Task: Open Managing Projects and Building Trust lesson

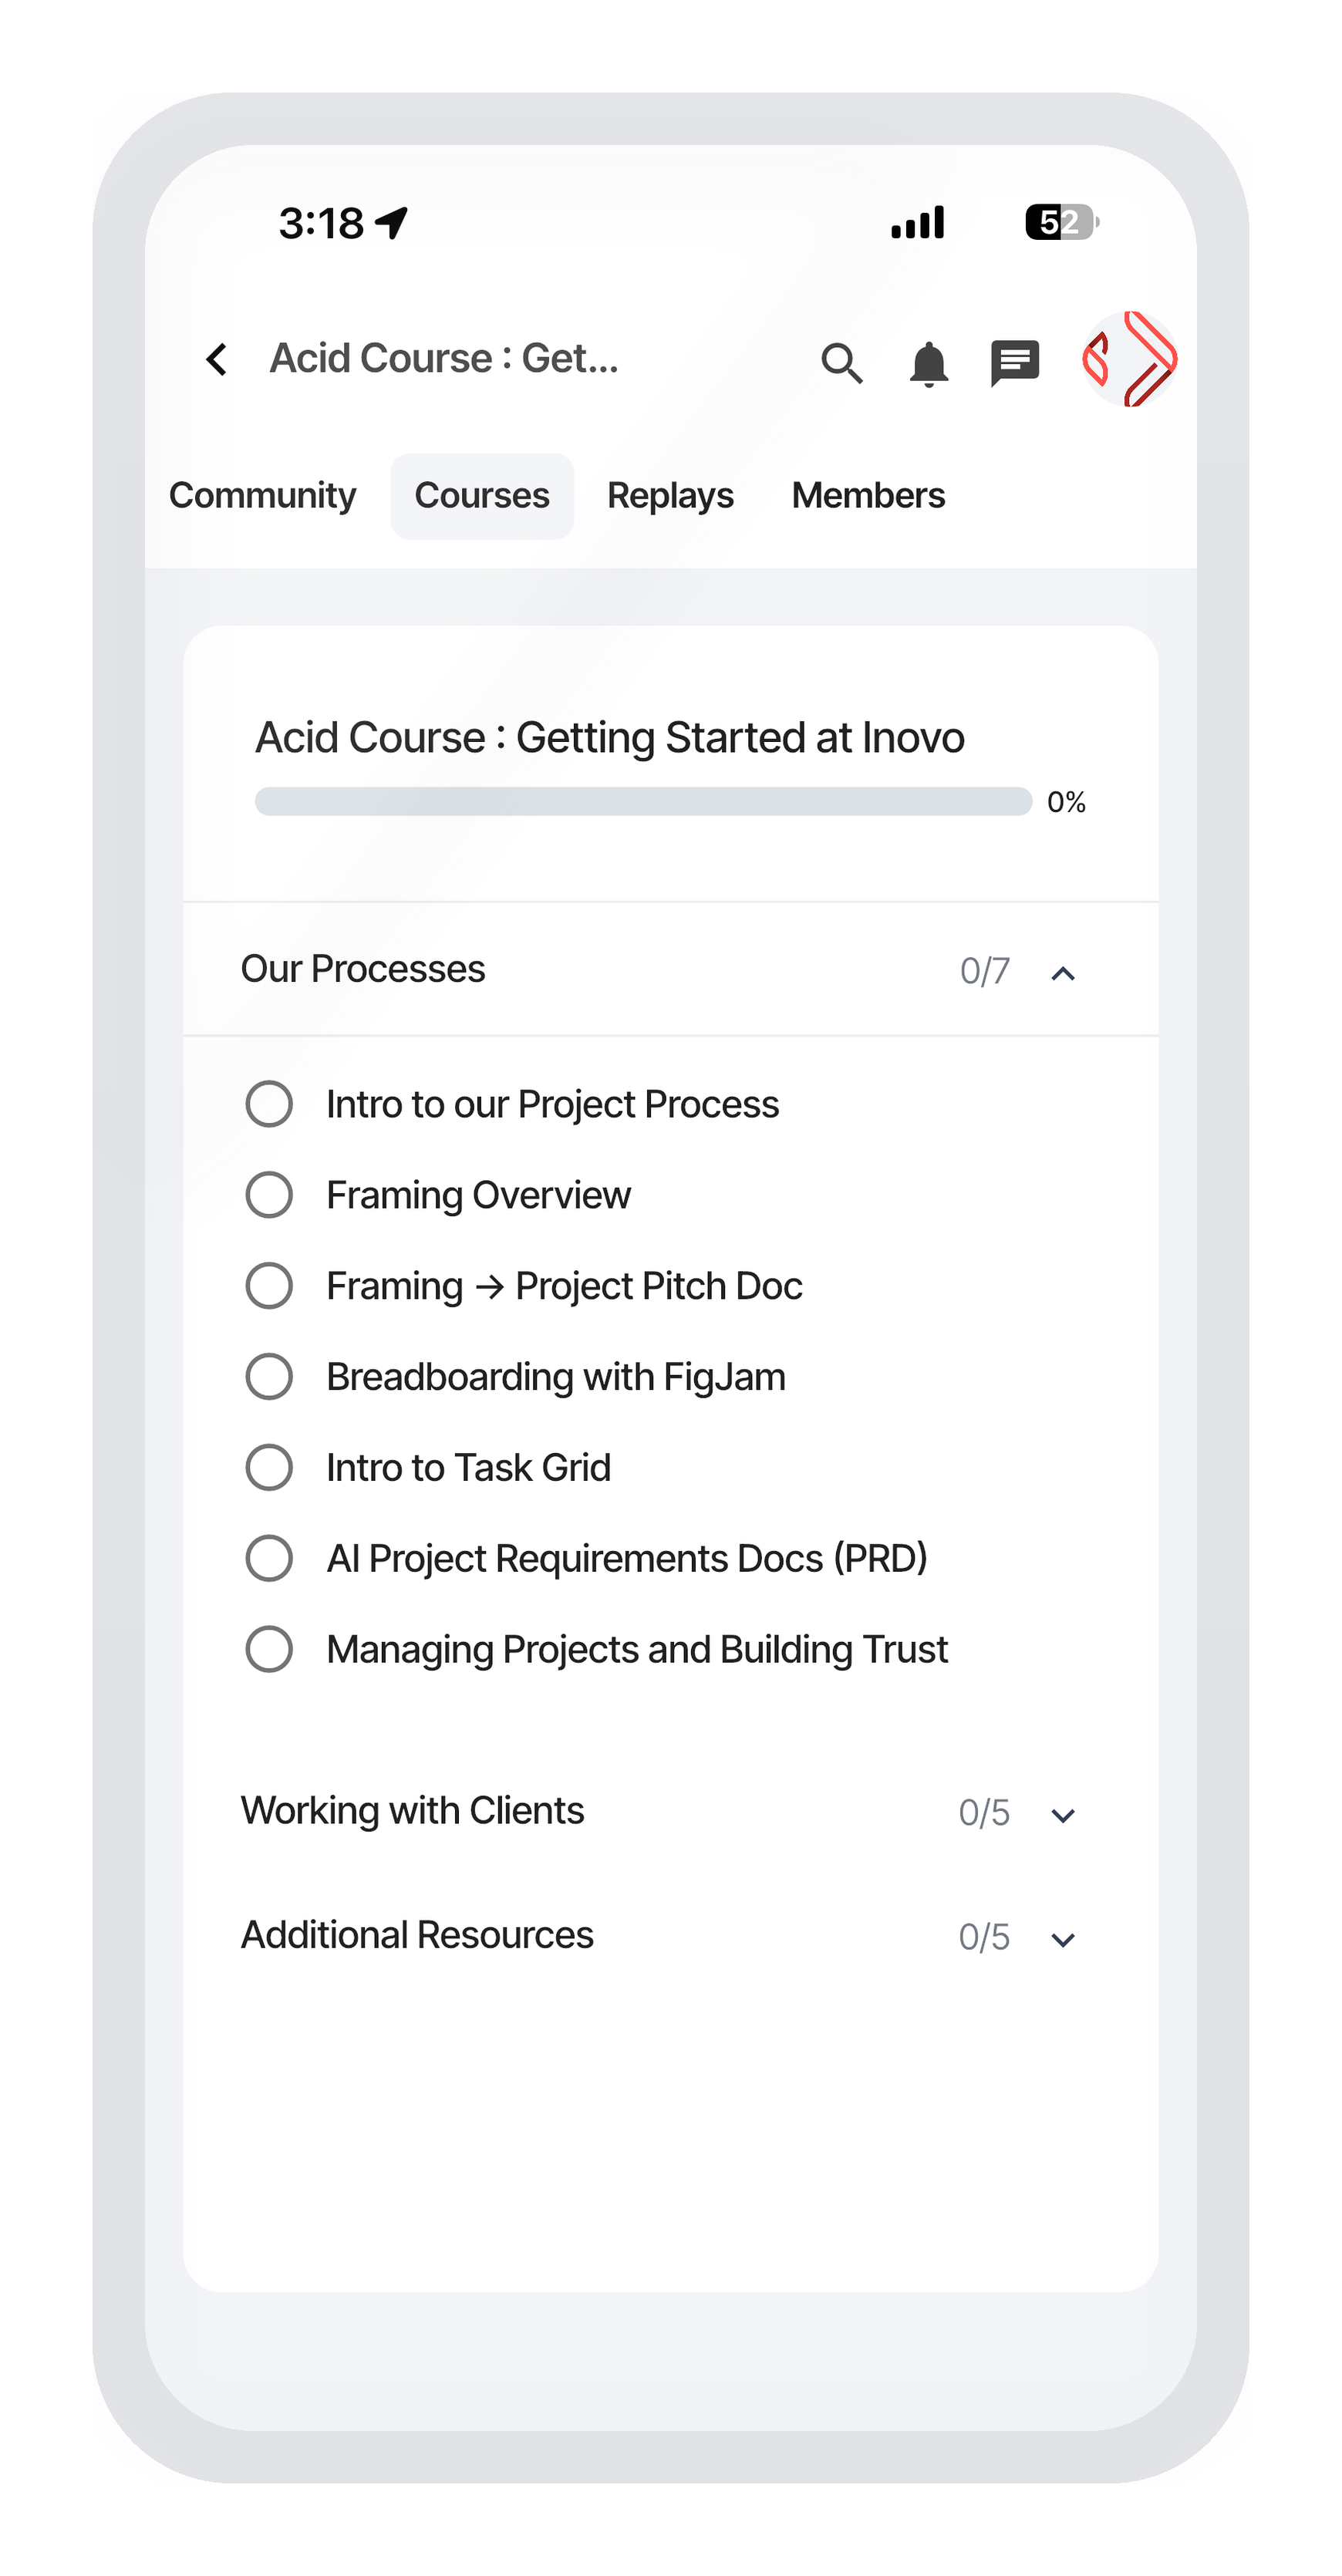Action: tap(637, 1650)
